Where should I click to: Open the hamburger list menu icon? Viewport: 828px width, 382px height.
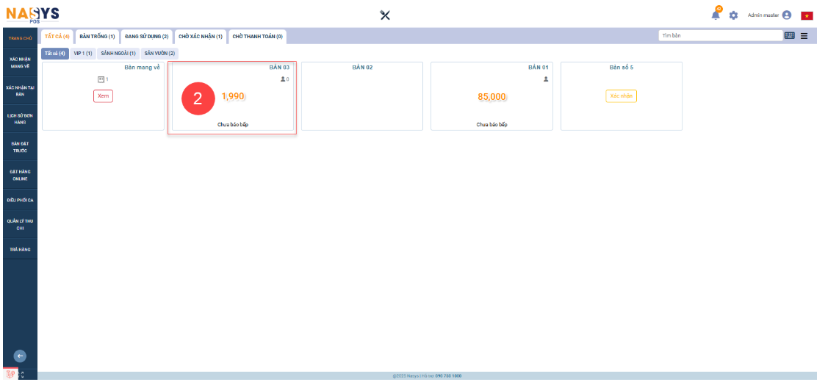coord(804,35)
